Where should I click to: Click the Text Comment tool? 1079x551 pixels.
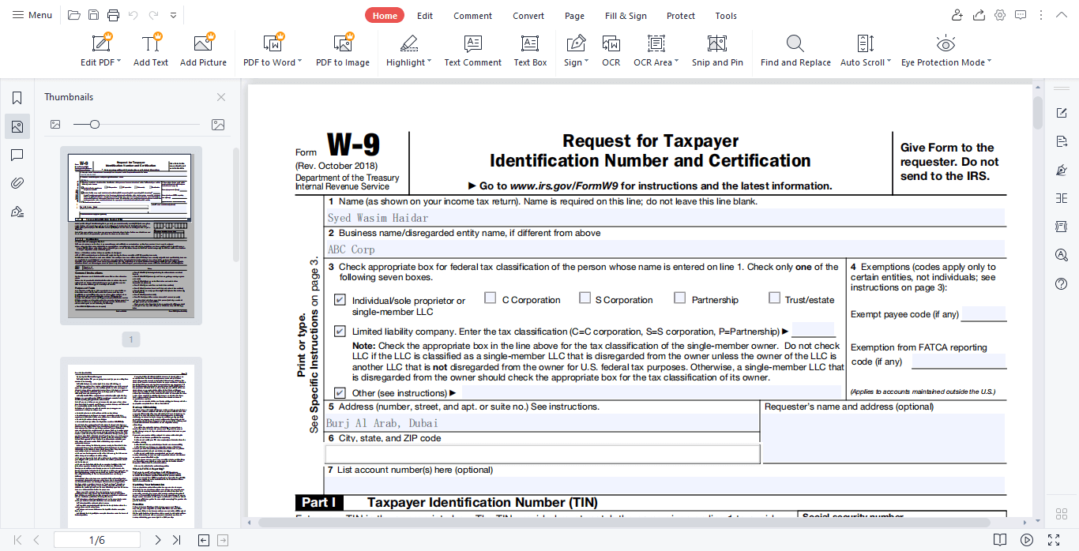[x=472, y=44]
